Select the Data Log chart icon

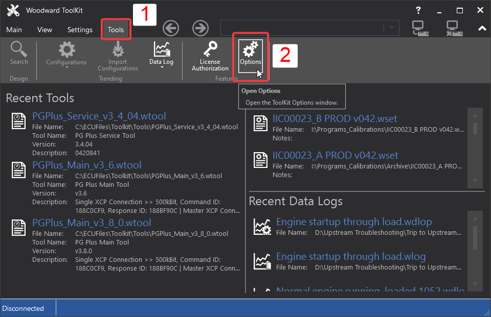[161, 50]
